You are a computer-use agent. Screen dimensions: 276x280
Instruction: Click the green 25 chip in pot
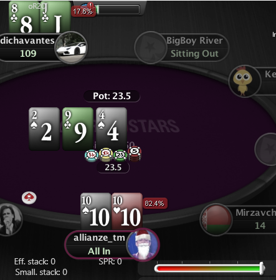[120, 155]
